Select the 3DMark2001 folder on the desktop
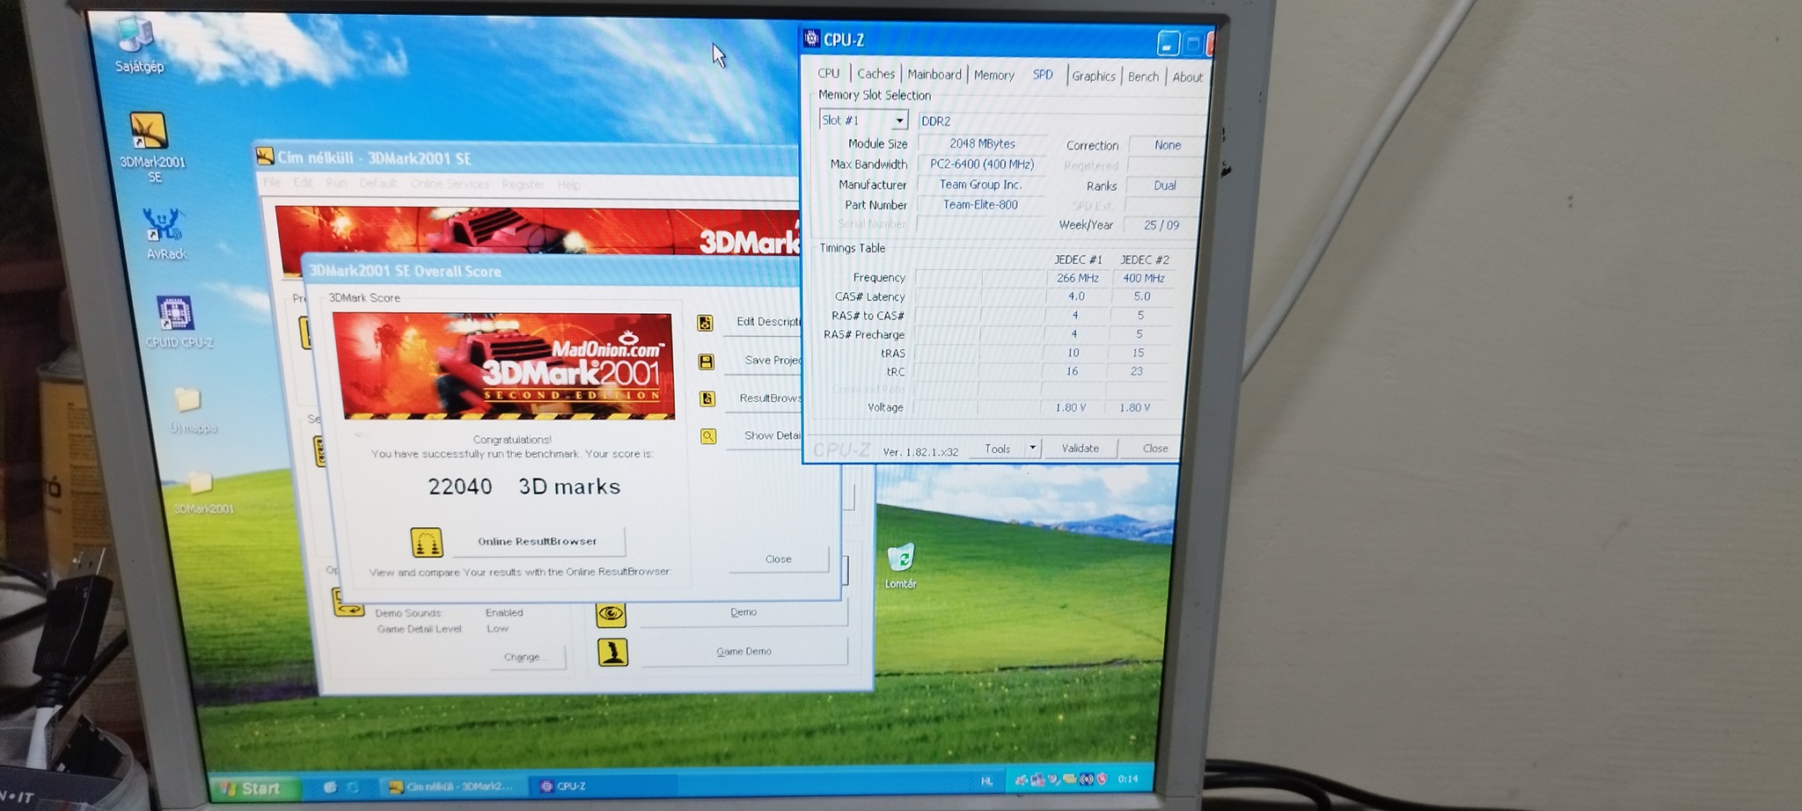Viewport: 1802px width, 811px height. point(202,493)
